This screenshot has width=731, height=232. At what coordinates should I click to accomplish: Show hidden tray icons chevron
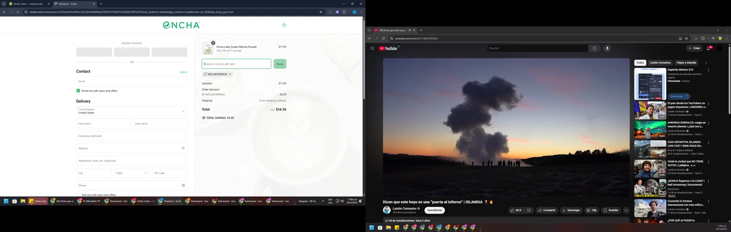pos(323,201)
